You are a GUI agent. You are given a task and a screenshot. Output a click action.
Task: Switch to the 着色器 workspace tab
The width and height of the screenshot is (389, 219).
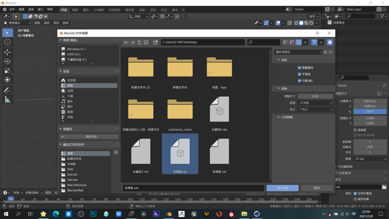pos(130,10)
